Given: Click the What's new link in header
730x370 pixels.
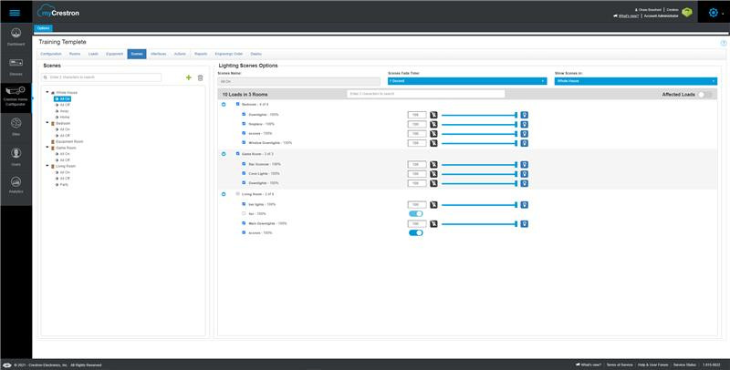Looking at the screenshot, I should 629,15.
